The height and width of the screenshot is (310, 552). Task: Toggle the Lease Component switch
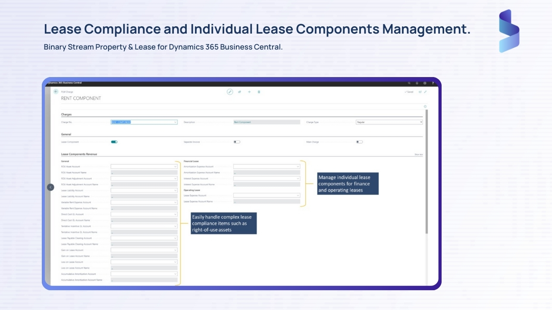click(x=114, y=142)
